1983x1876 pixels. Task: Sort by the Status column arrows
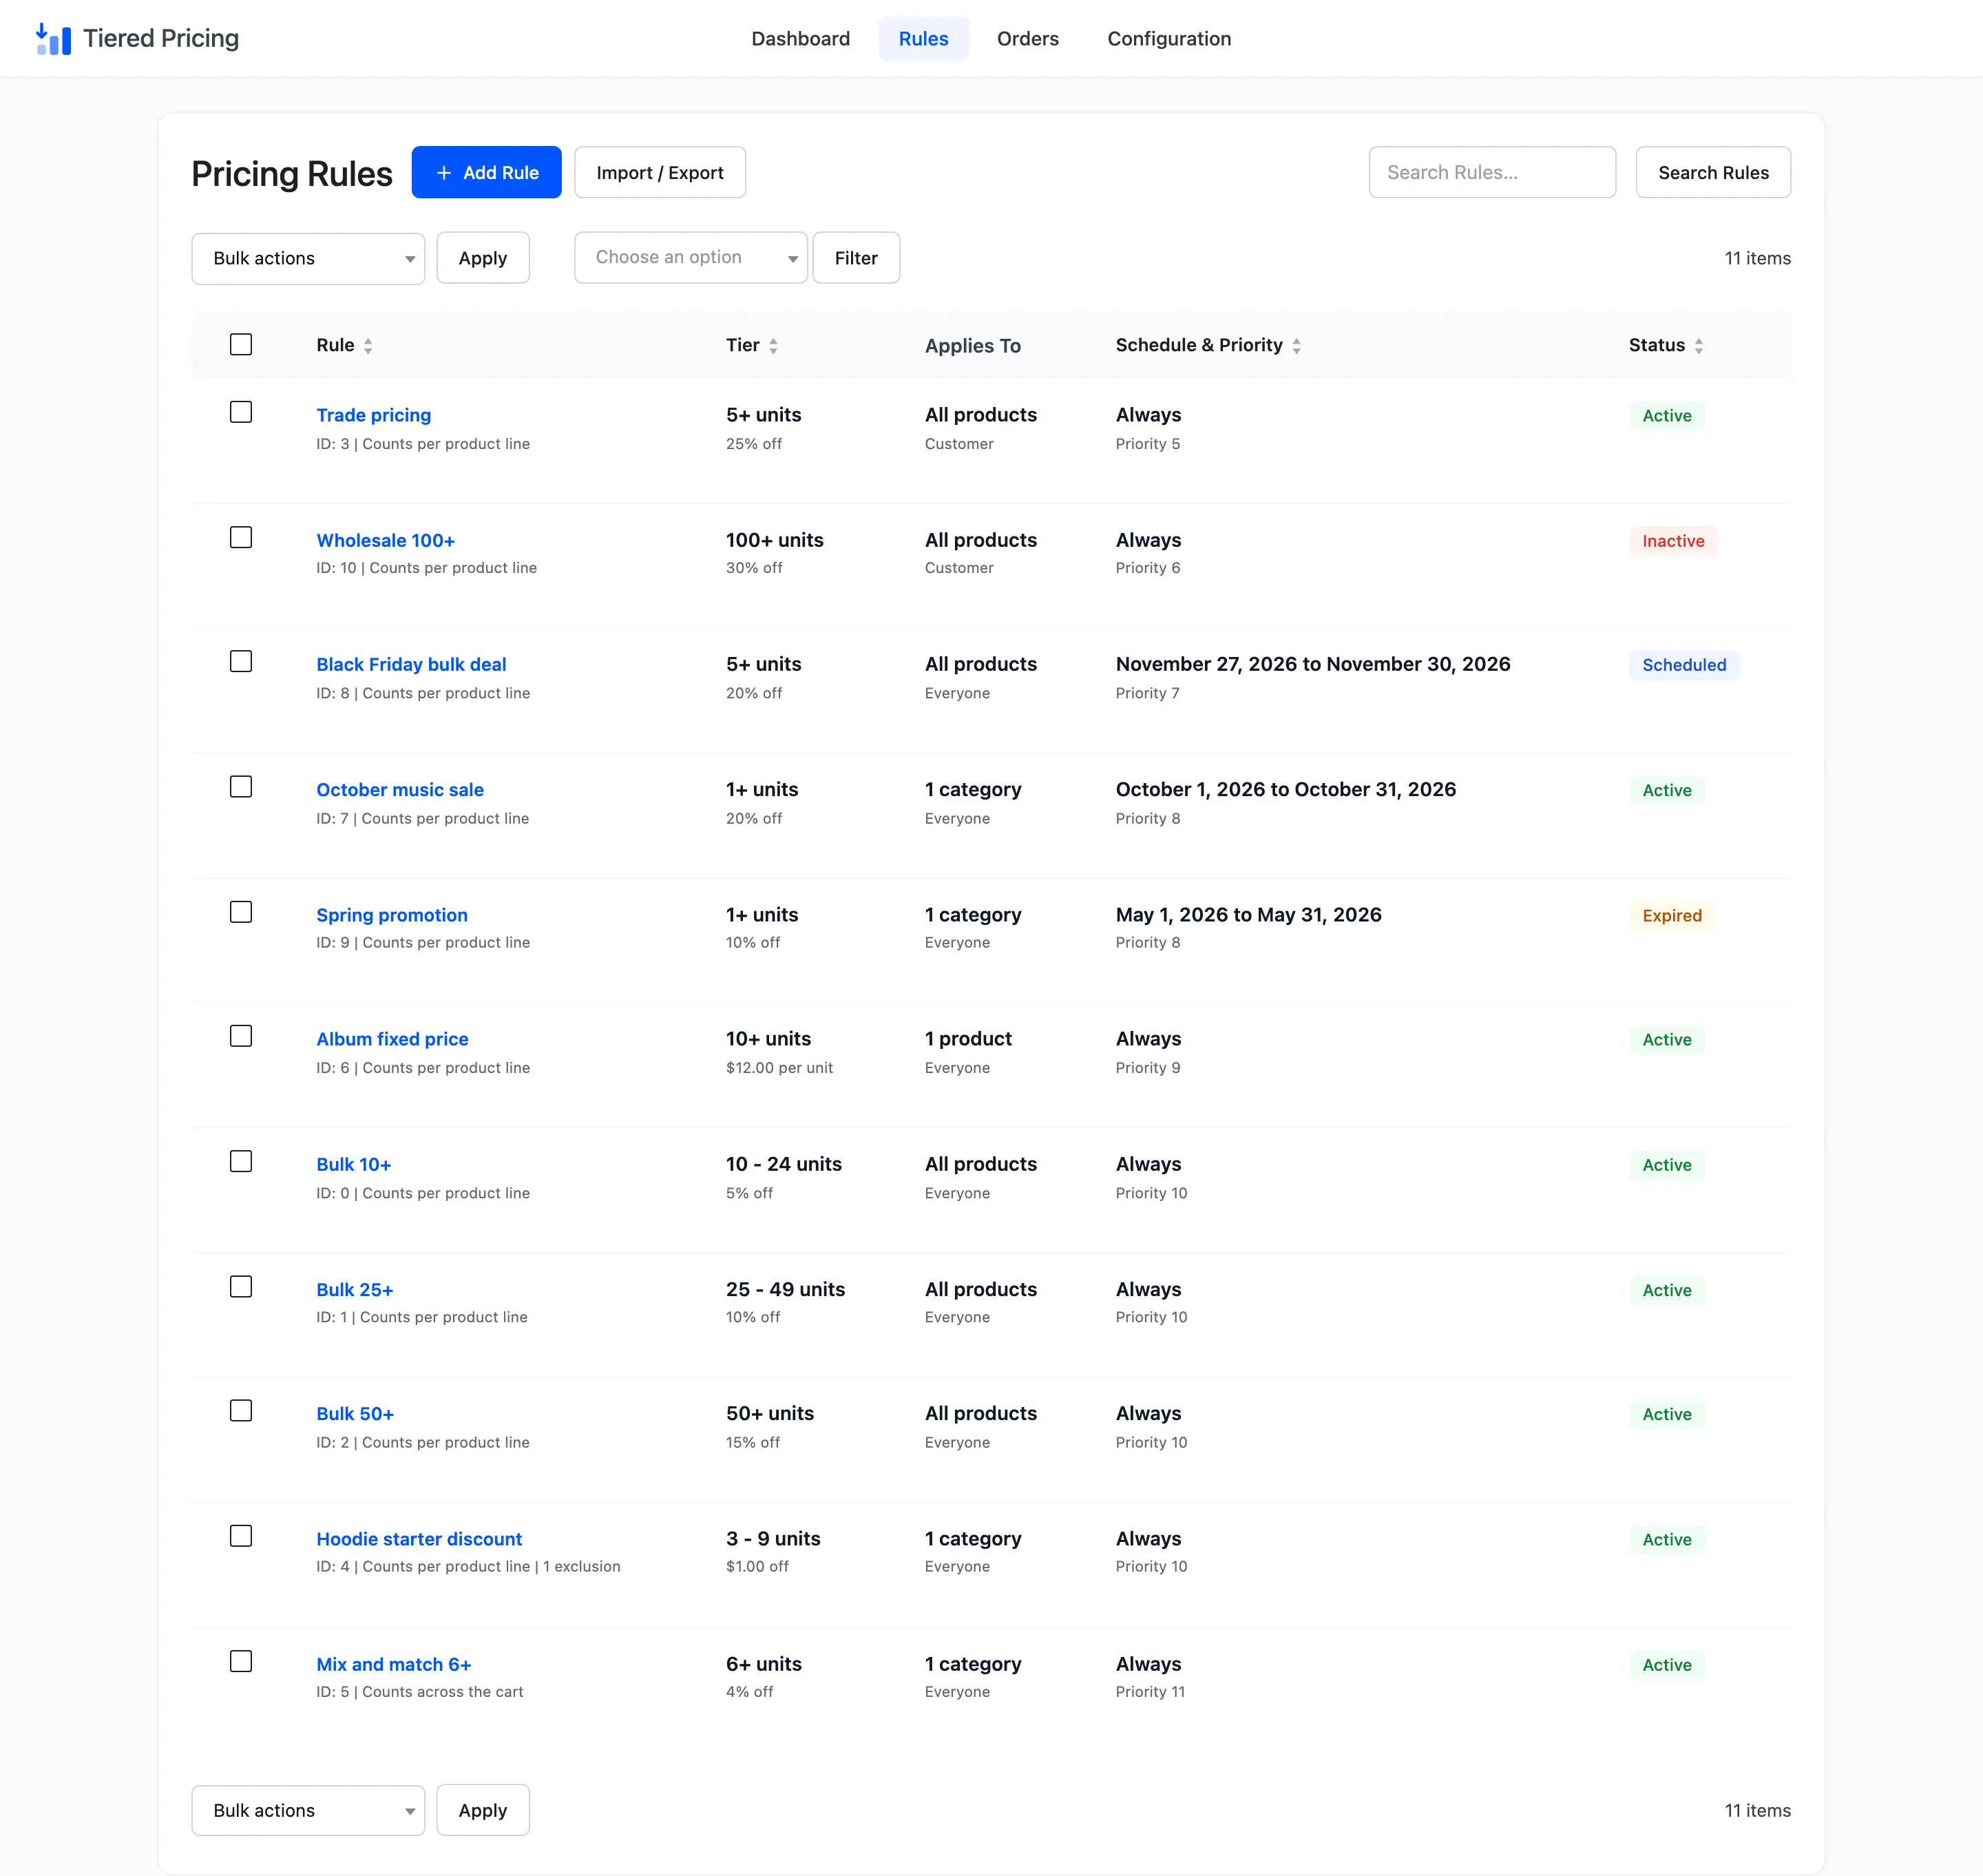point(1698,346)
